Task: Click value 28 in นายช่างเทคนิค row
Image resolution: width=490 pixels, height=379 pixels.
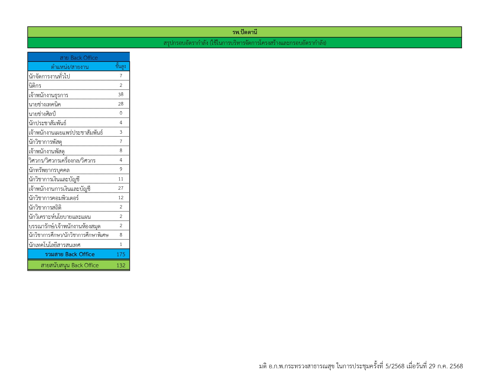Action: tap(121, 104)
